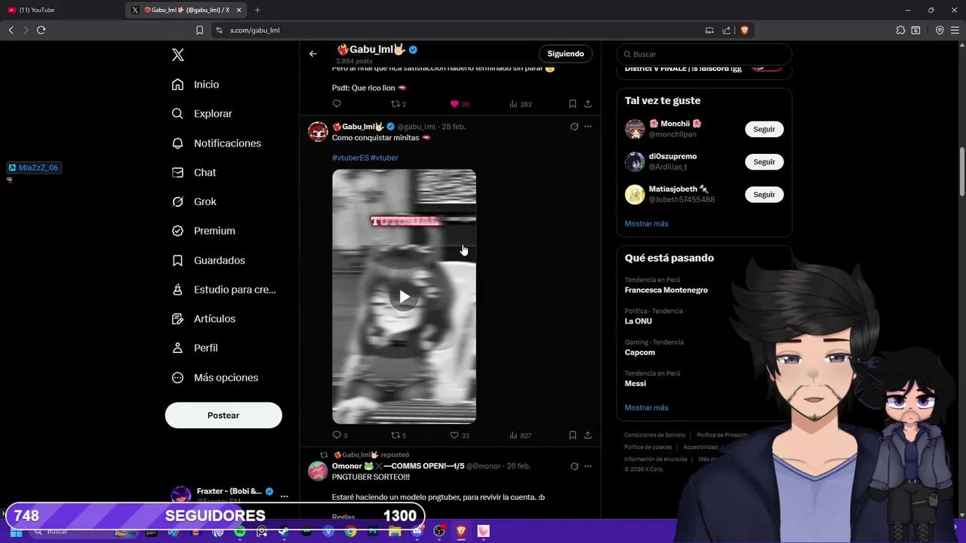Open Notificaciones in the sidebar

pyautogui.click(x=217, y=143)
